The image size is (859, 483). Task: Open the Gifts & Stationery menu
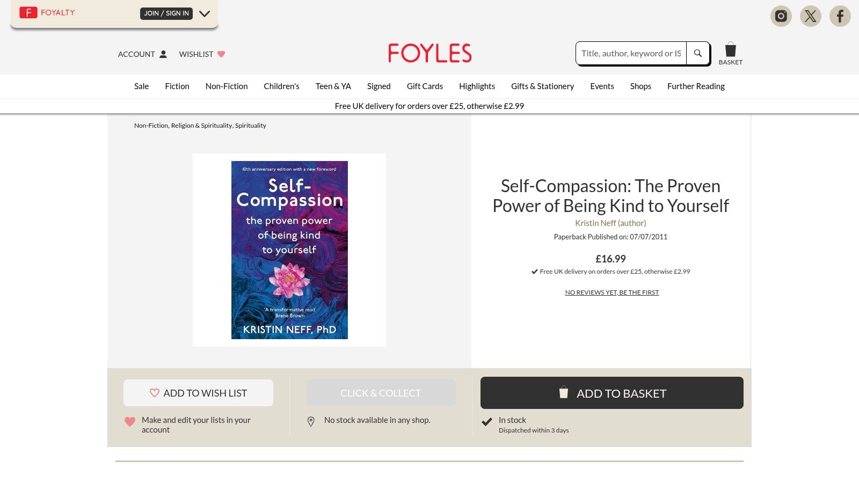pyautogui.click(x=542, y=86)
